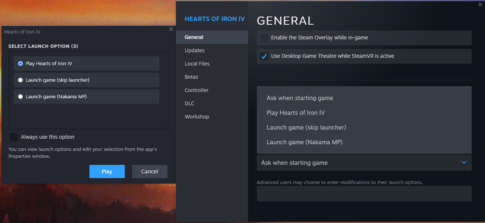This screenshot has height=223, width=485.
Task: Click the Play button
Action: point(107,171)
